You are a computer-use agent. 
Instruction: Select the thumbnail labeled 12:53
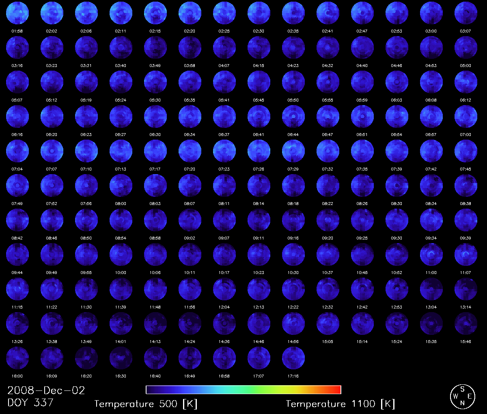pos(397,289)
